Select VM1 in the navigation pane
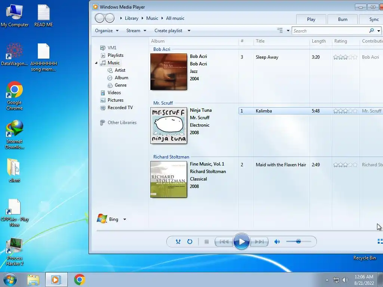This screenshot has height=287, width=383. point(109,47)
